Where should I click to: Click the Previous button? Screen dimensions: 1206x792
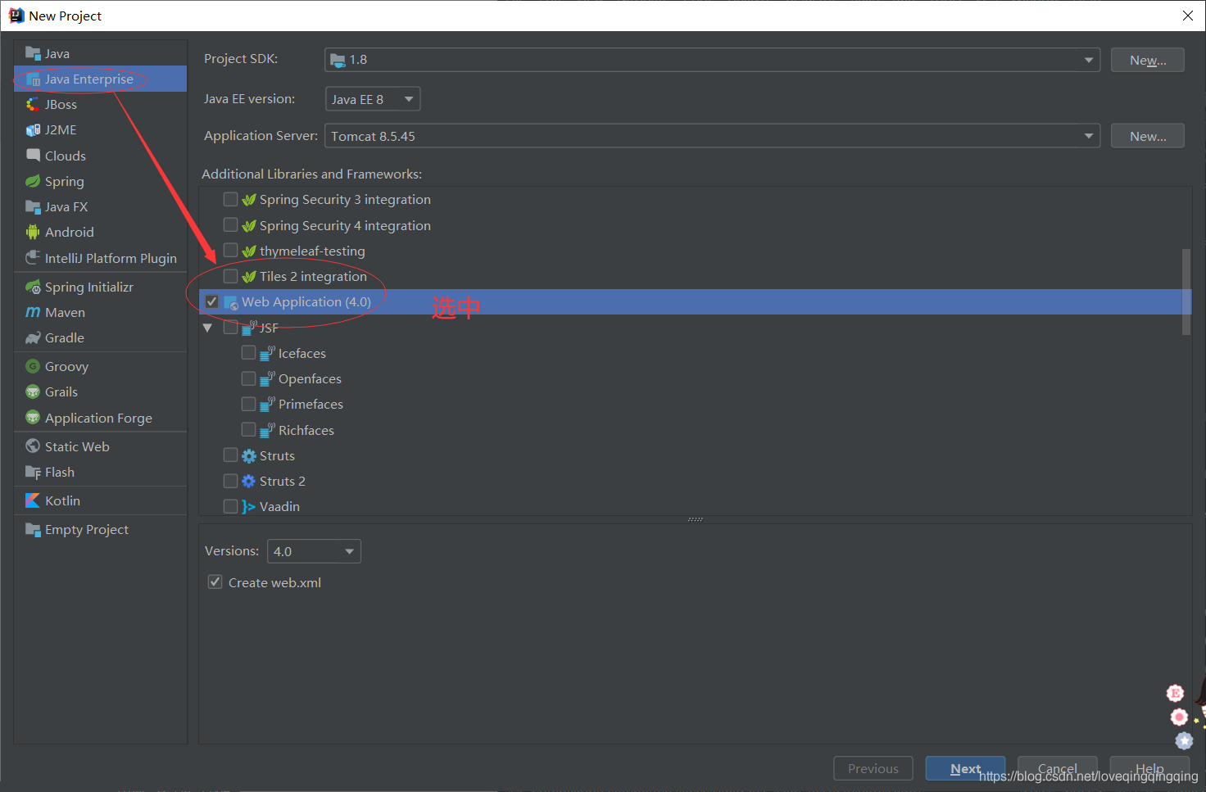point(873,768)
